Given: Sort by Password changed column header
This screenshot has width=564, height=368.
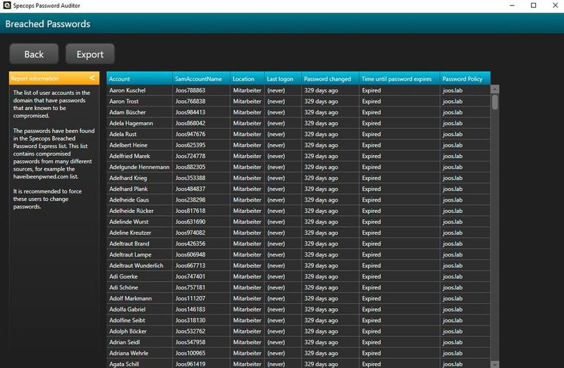Looking at the screenshot, I should point(330,78).
